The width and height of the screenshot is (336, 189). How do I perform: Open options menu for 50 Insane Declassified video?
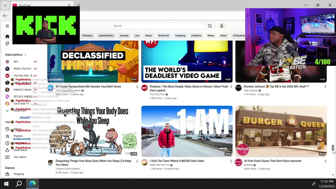[x=137, y=87]
